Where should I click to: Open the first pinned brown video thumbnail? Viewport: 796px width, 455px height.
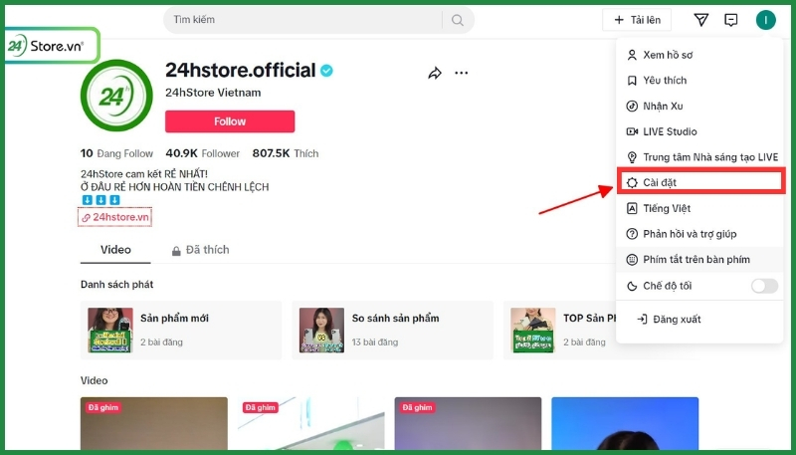point(154,423)
